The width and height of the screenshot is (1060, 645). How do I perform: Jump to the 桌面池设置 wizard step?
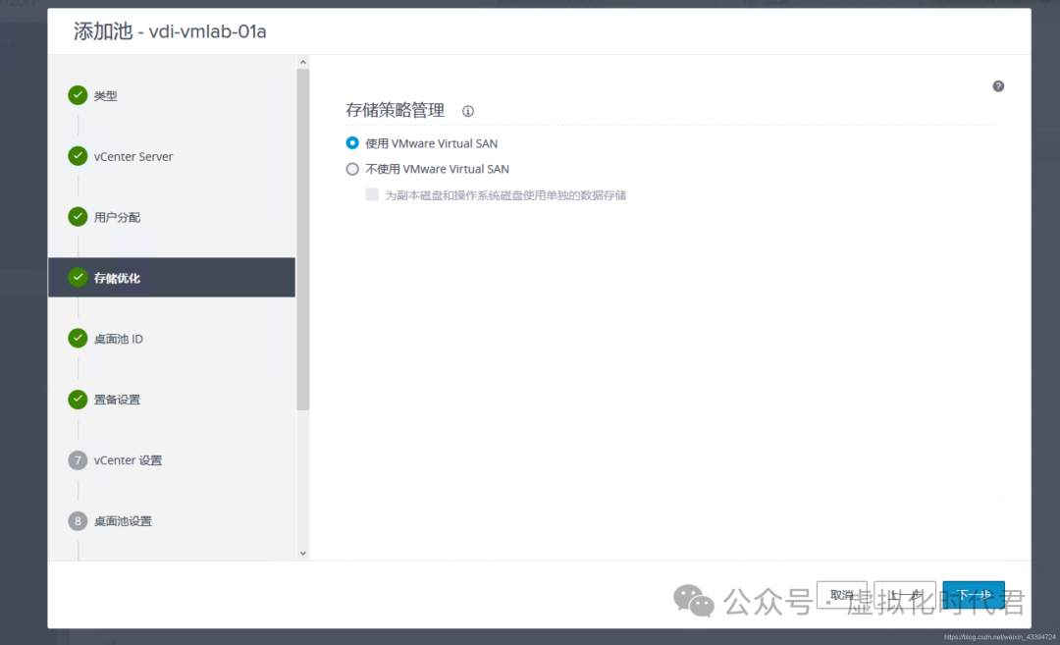pos(125,521)
